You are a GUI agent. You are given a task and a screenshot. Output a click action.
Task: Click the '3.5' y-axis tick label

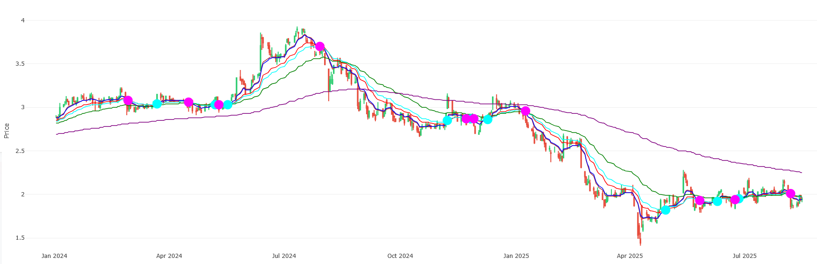[x=20, y=64]
